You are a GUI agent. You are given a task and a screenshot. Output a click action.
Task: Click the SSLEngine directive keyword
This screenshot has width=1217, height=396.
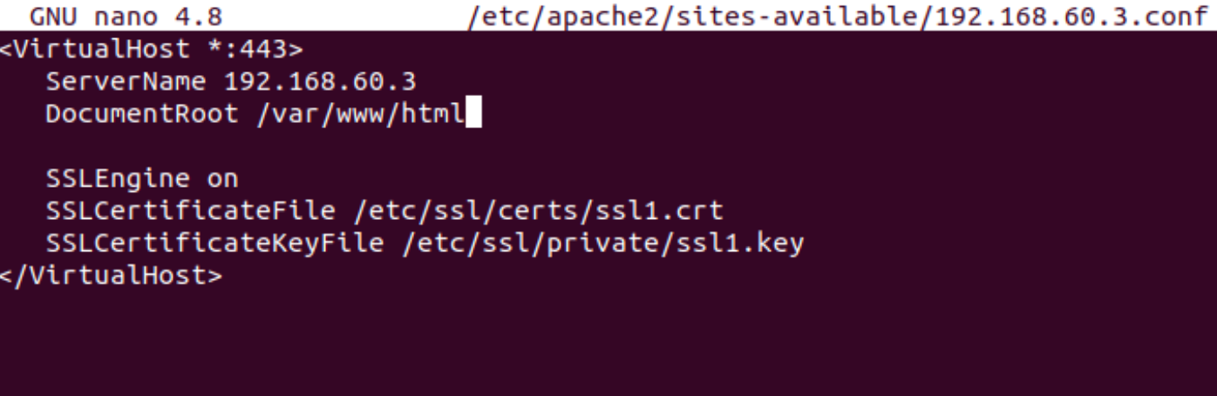tap(119, 180)
